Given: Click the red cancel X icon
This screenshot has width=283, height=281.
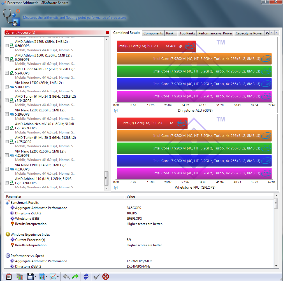Looking at the screenshot, I should pos(106,276).
